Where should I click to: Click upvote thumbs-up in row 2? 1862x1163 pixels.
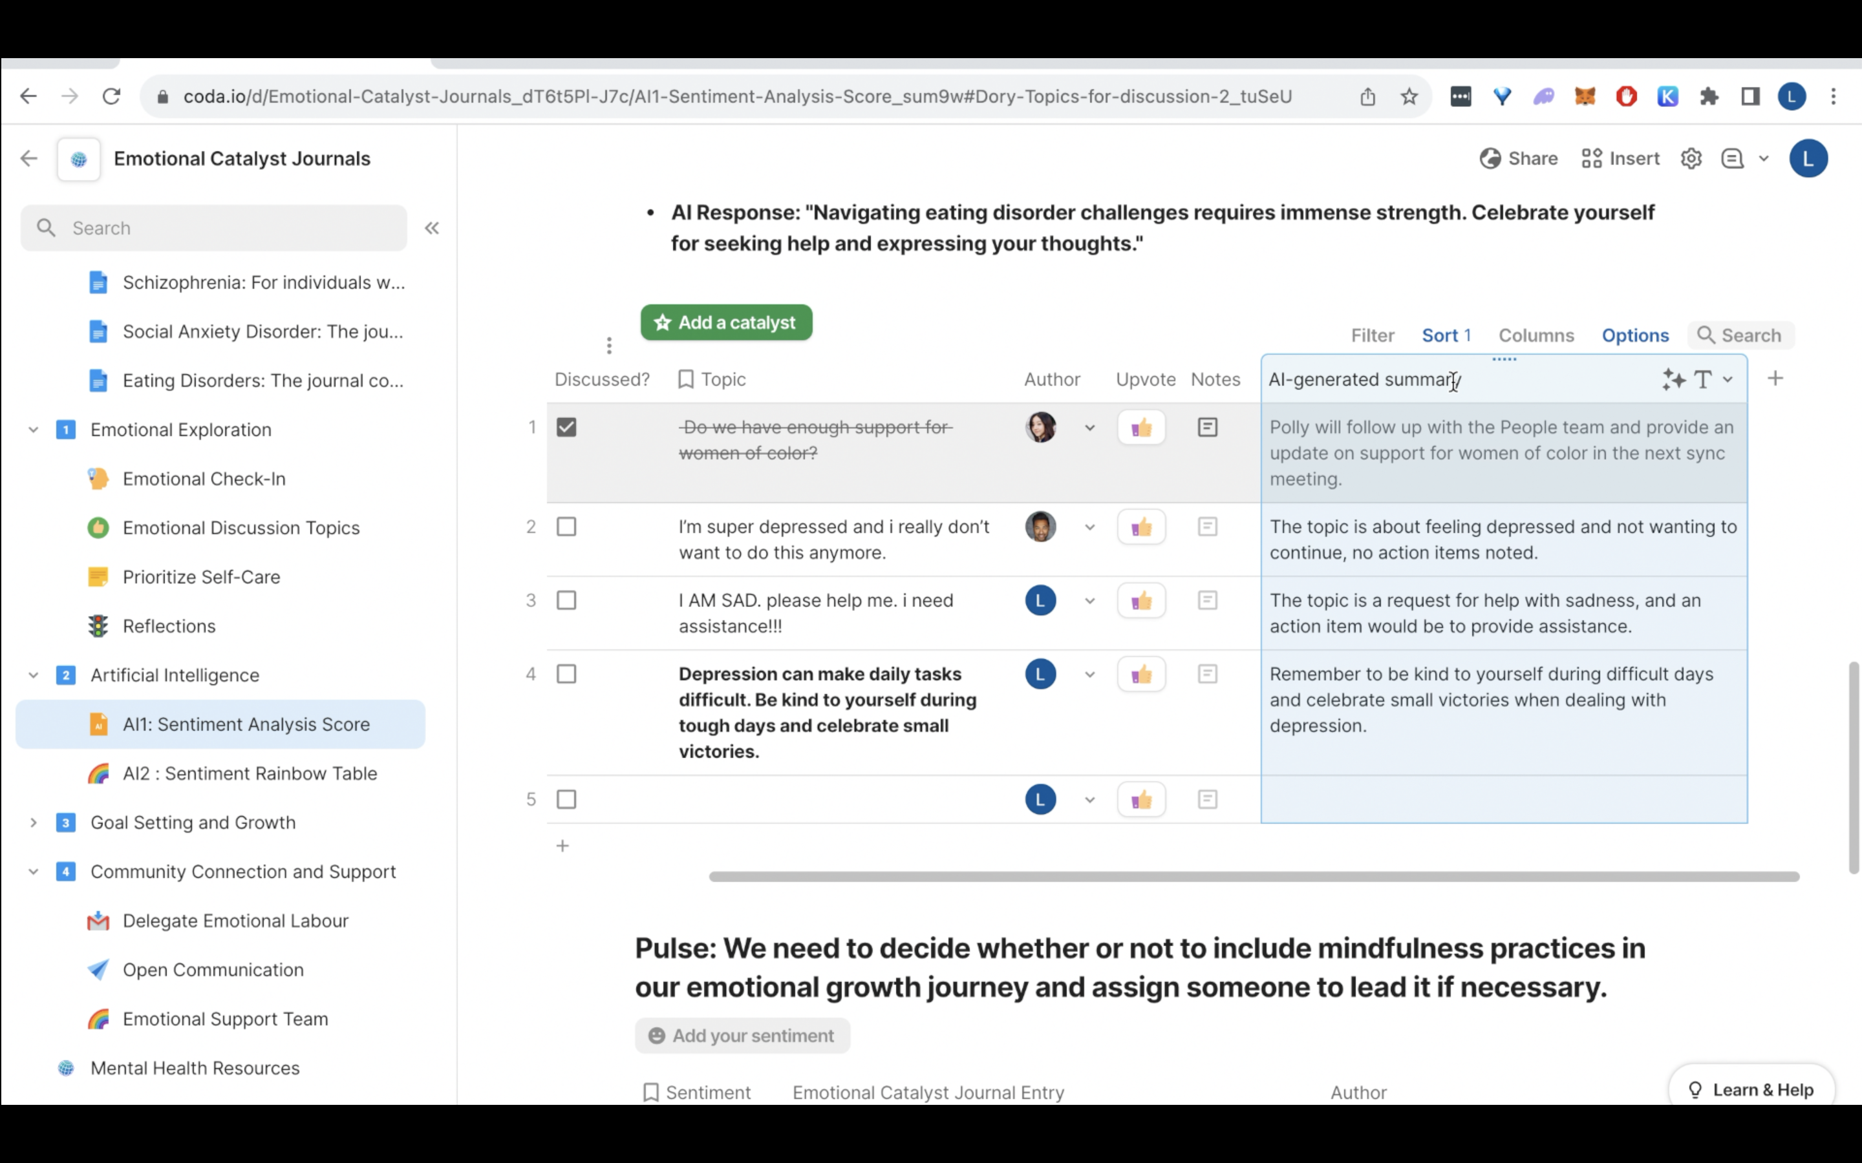[x=1141, y=528]
